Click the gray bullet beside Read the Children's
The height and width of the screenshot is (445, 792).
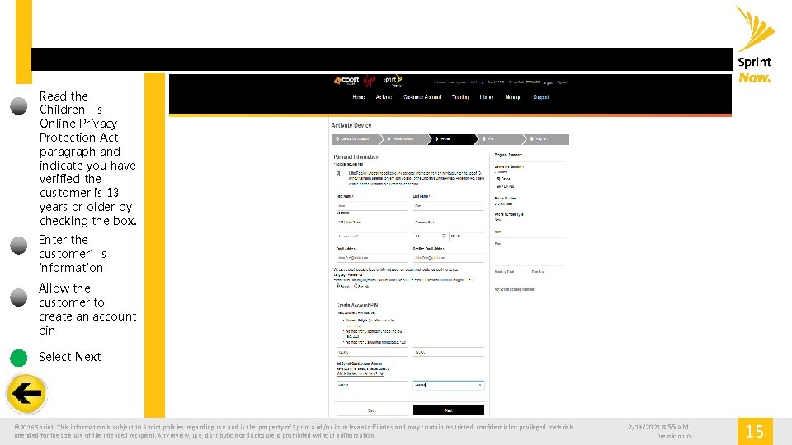point(19,105)
